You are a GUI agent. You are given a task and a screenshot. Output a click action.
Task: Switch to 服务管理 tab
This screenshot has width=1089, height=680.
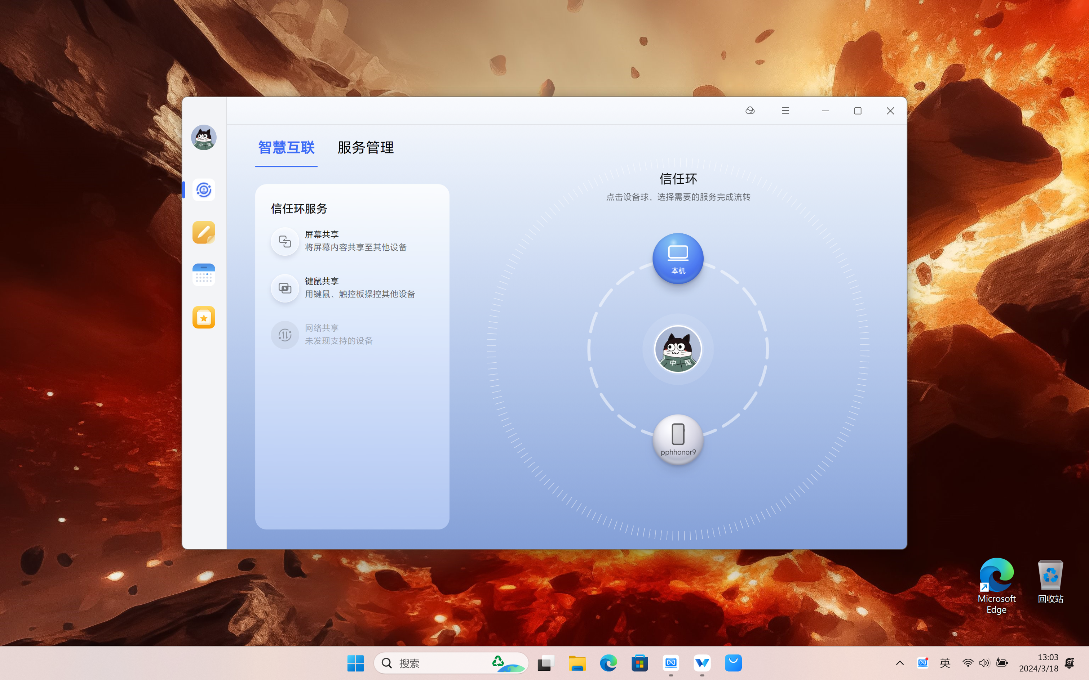pyautogui.click(x=366, y=147)
